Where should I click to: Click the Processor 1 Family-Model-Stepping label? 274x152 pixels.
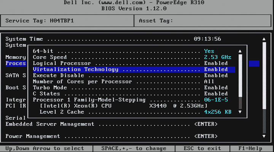(89, 100)
